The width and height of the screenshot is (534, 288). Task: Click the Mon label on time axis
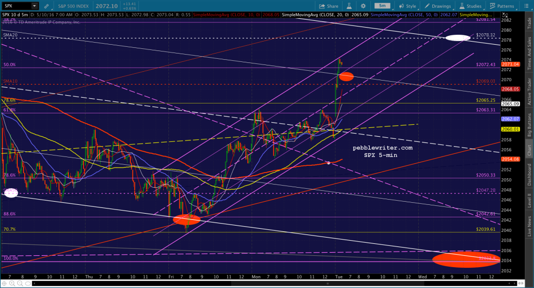point(256,277)
